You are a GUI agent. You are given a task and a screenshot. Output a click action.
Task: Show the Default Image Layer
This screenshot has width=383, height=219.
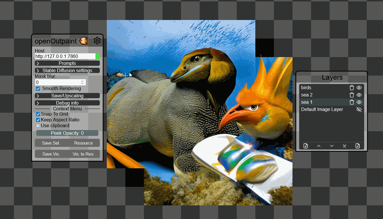[359, 110]
